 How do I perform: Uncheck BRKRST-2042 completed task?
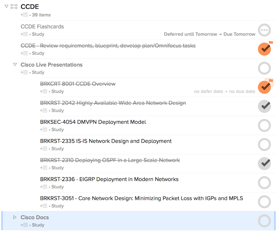[264, 106]
